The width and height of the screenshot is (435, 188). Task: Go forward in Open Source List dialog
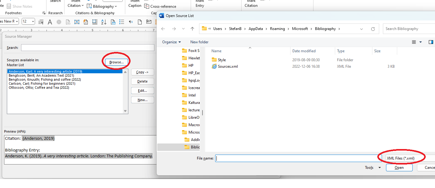(174, 29)
